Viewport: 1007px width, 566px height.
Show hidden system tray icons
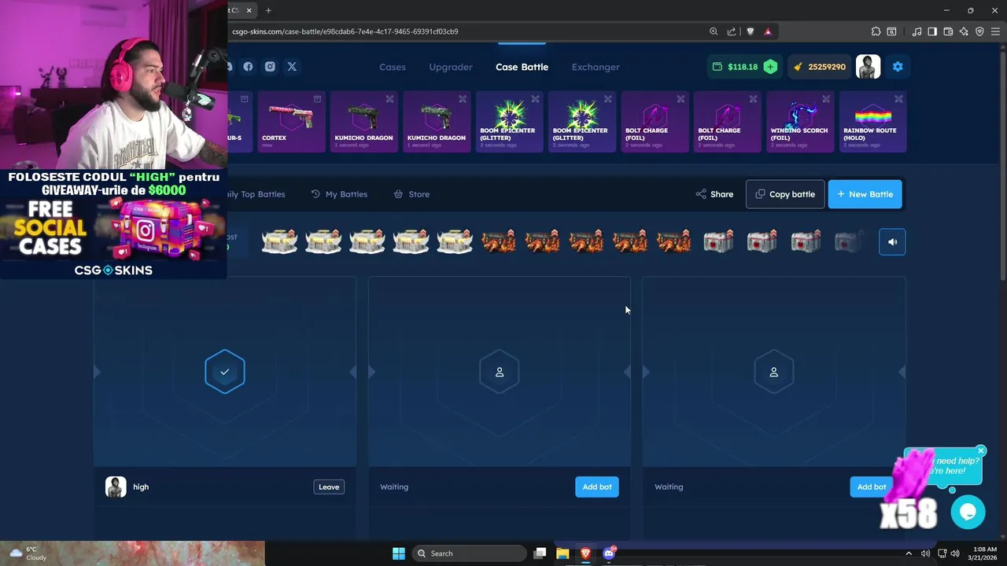[x=909, y=553]
